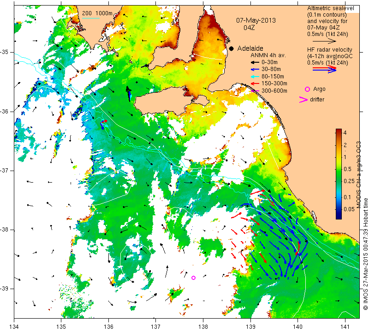The image size is (369, 332).
Task: Click the red 150-300m legend arrow
Action: (255, 83)
